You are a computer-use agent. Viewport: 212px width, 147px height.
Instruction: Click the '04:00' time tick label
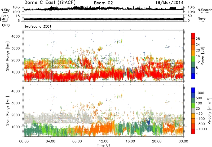pos(50,141)
